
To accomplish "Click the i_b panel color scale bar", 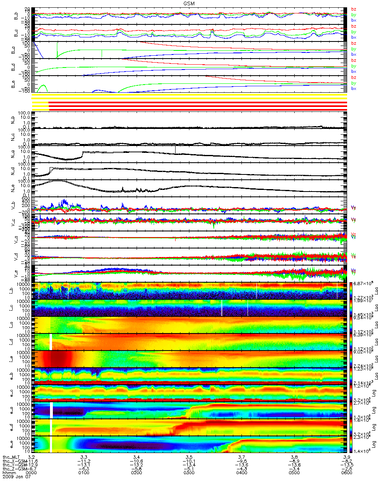I will tap(352, 291).
